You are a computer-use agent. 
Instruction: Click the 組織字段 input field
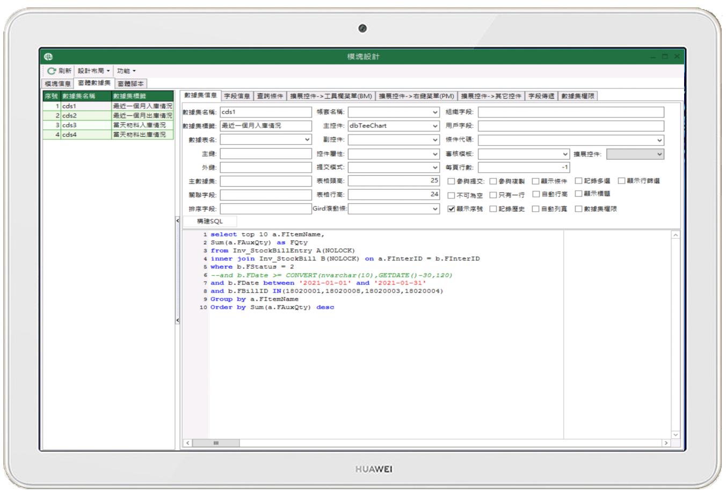pos(571,112)
